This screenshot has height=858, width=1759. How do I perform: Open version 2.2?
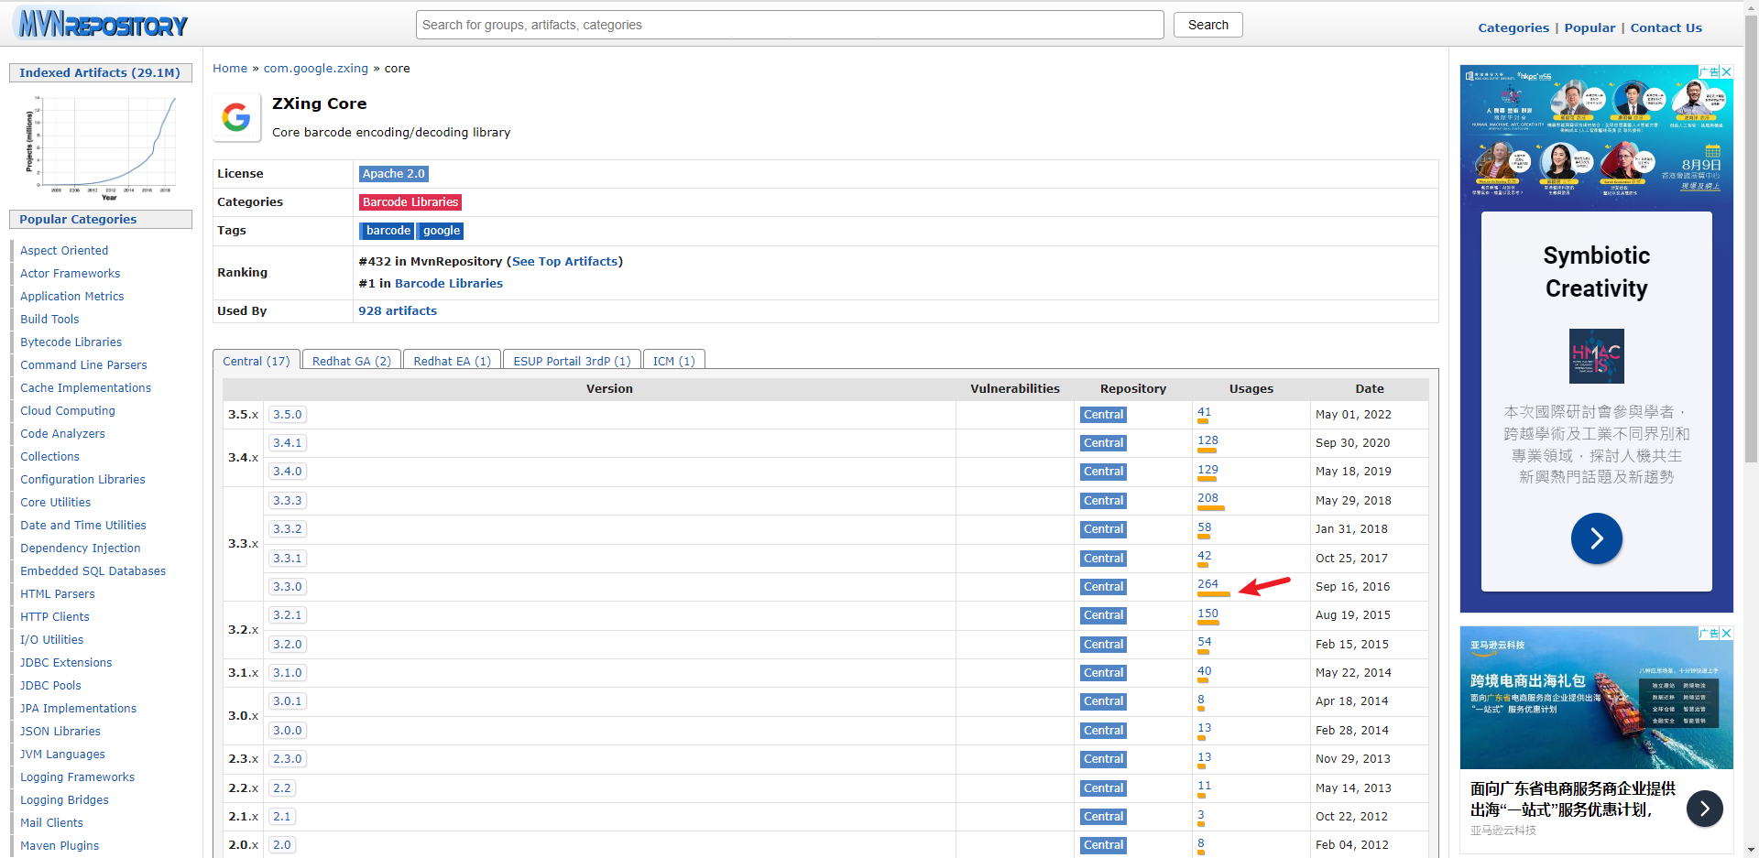click(x=282, y=787)
